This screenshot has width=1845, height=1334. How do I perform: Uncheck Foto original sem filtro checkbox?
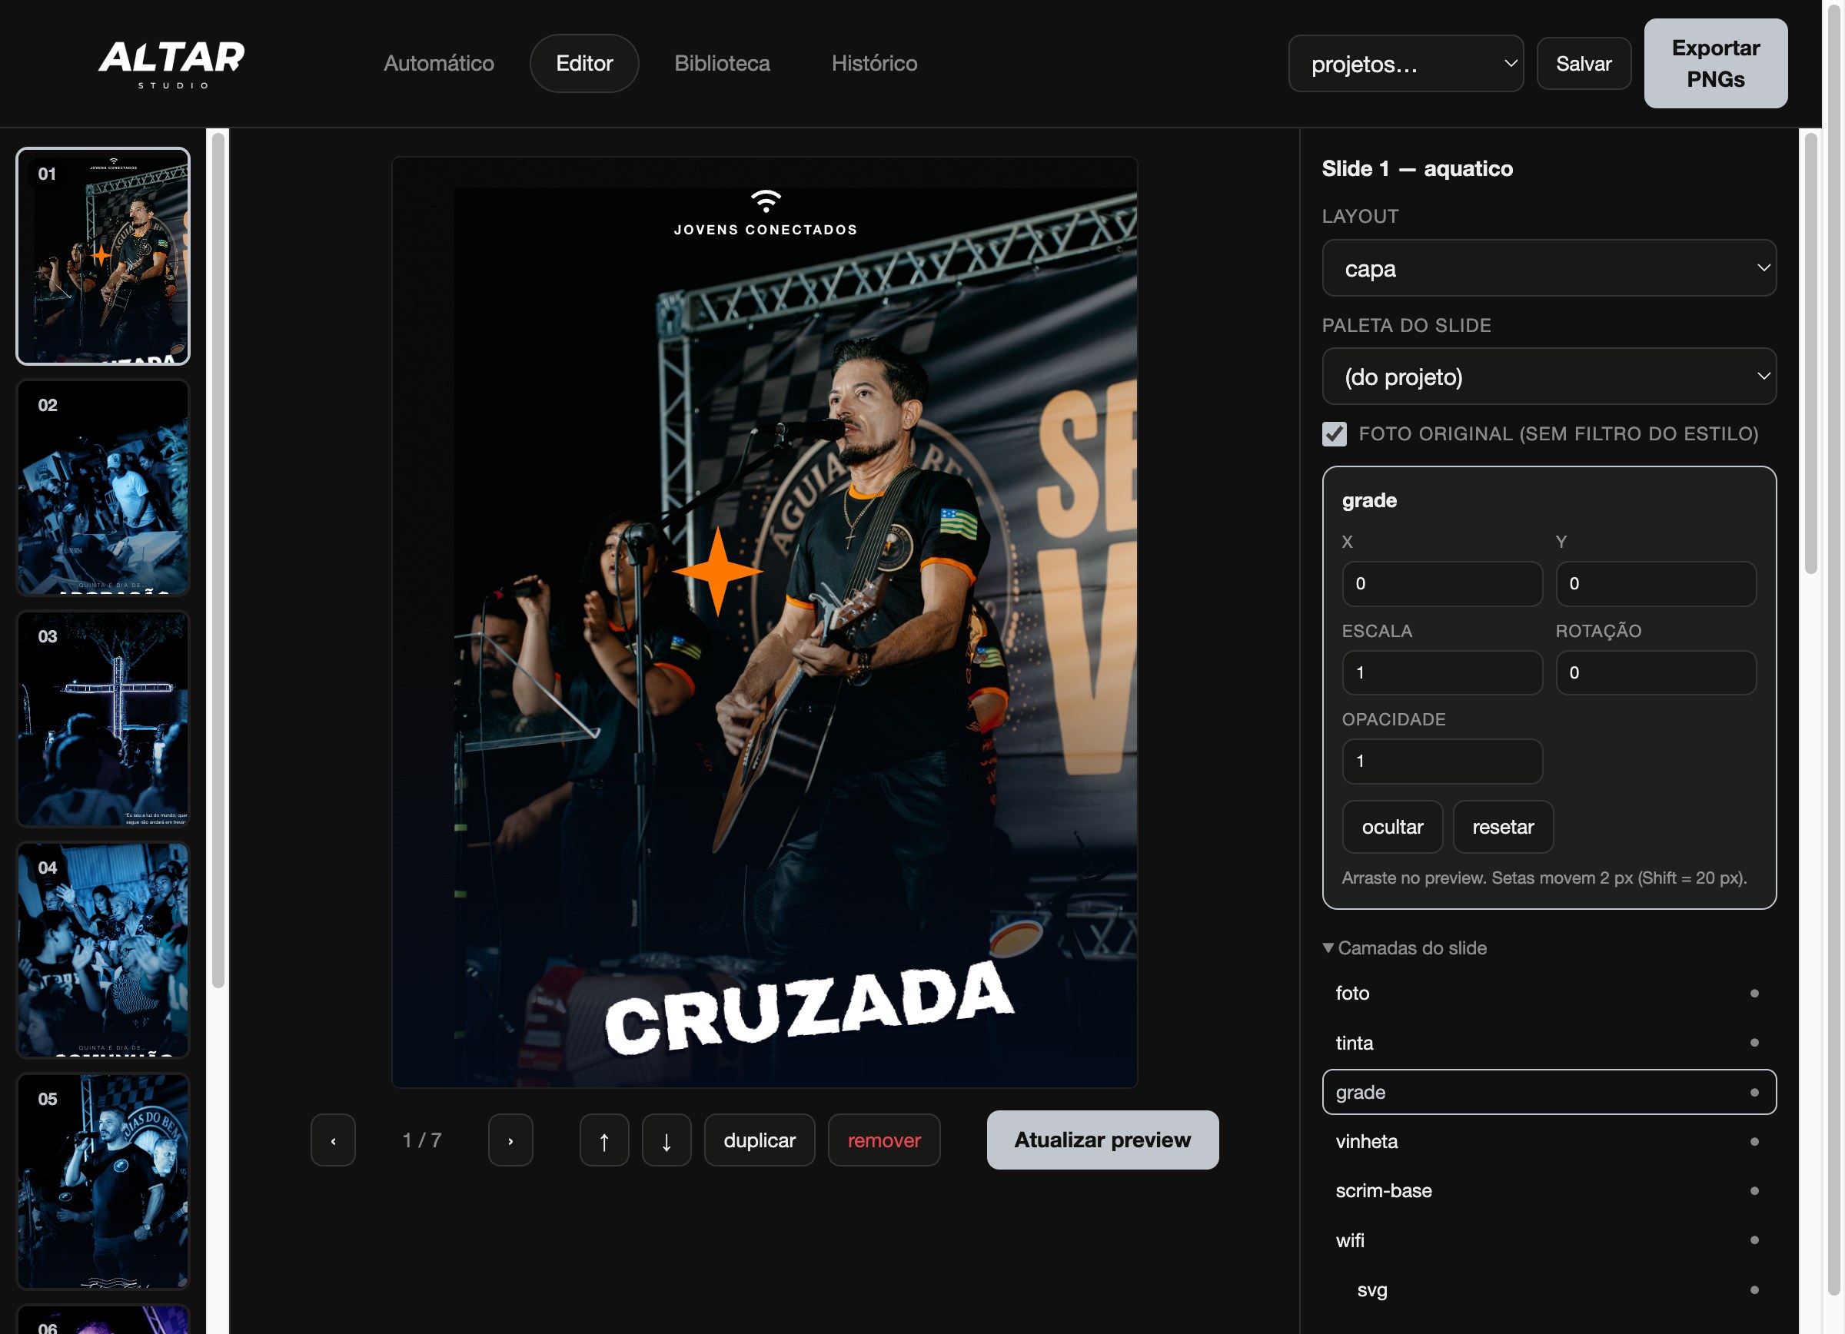(1334, 434)
